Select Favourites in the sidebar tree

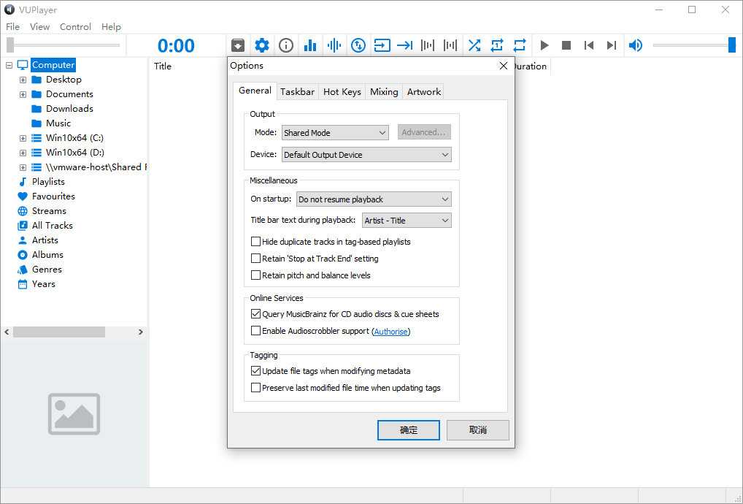pyautogui.click(x=53, y=196)
